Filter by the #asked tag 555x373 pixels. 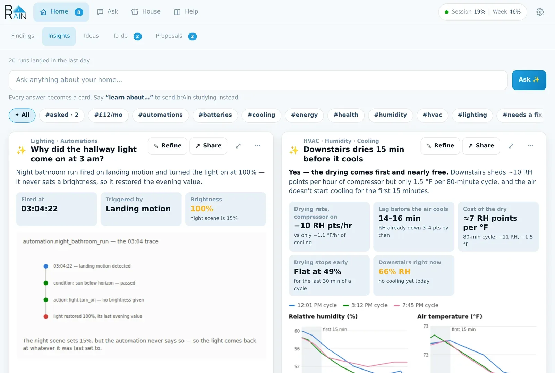[x=62, y=115]
